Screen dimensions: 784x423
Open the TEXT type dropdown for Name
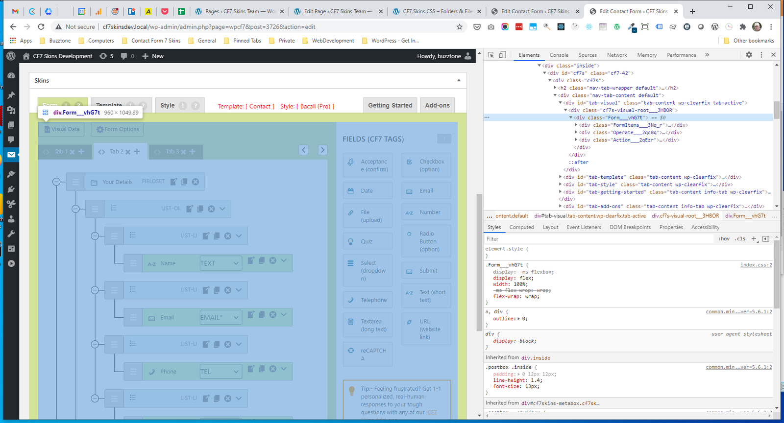tap(220, 263)
